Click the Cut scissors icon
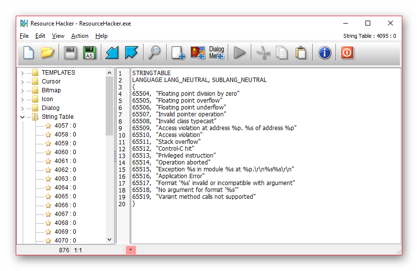418x271 pixels. pyautogui.click(x=263, y=53)
